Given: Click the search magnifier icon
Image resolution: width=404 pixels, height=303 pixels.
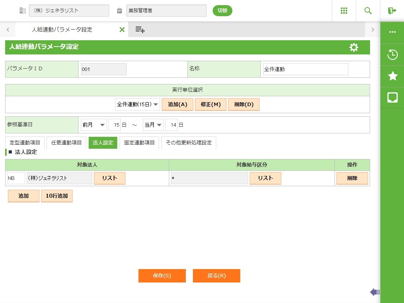Looking at the screenshot, I should [368, 11].
